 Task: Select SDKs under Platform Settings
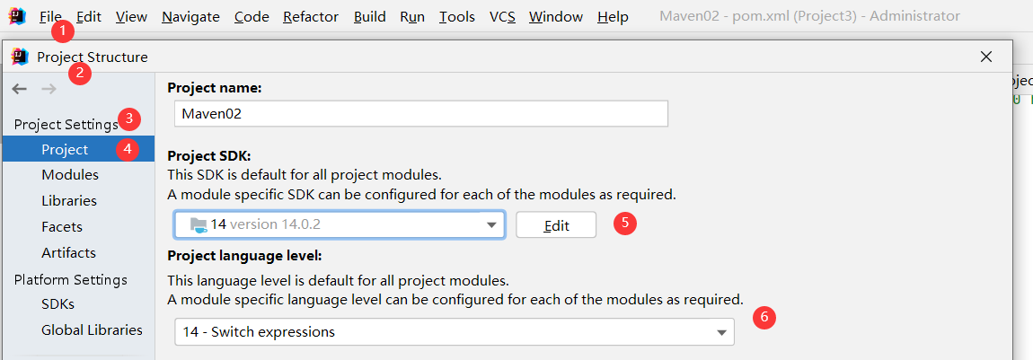tap(58, 303)
